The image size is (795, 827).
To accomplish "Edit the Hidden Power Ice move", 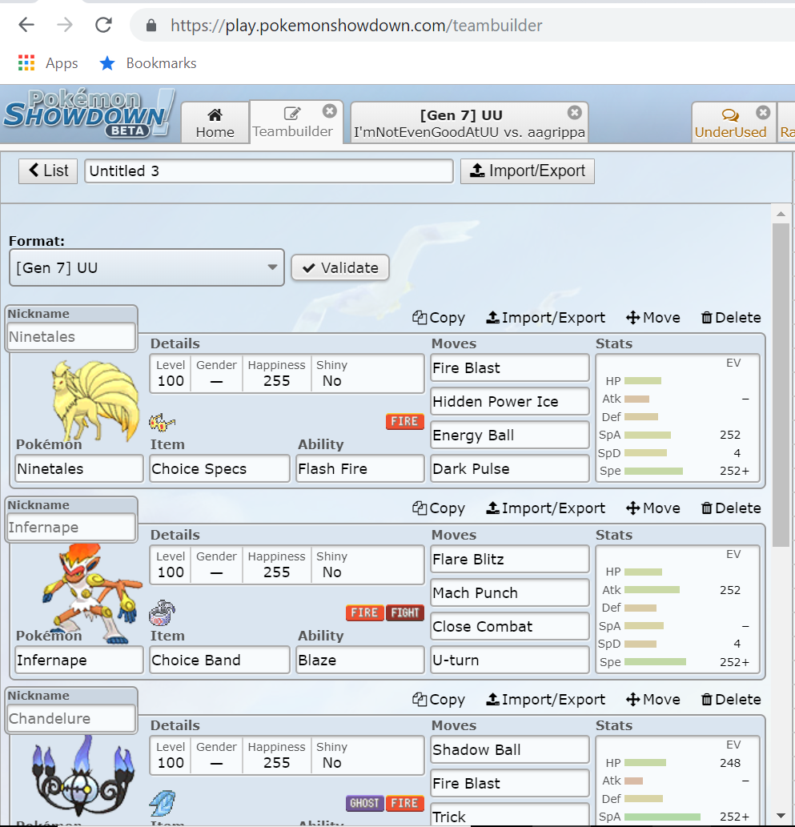I will [510, 401].
